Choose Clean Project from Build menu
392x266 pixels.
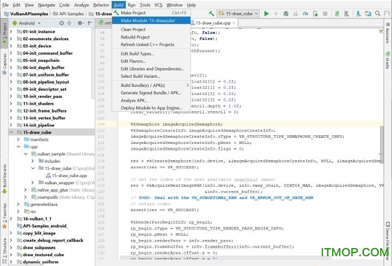pyautogui.click(x=151, y=29)
